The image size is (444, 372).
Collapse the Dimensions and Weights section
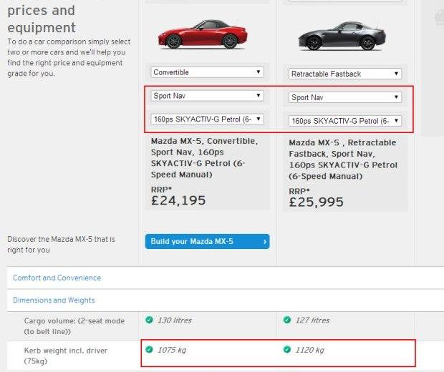[54, 300]
